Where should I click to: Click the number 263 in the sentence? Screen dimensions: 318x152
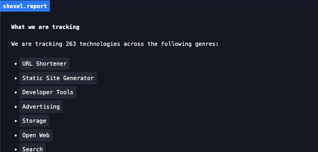[x=71, y=44]
